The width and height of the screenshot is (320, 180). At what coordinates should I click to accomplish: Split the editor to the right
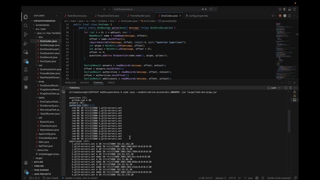coord(289,15)
